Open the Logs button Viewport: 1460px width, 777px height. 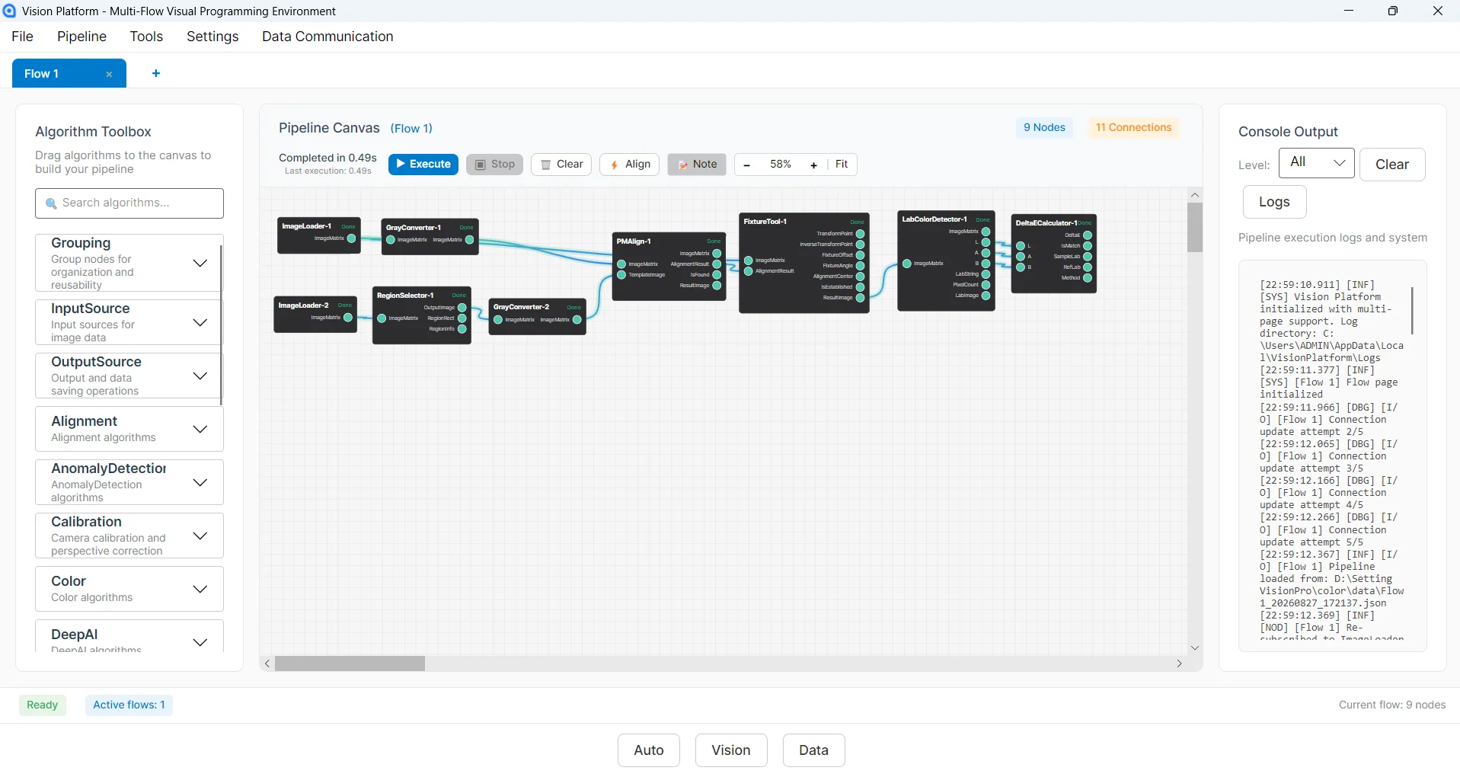[x=1274, y=202]
